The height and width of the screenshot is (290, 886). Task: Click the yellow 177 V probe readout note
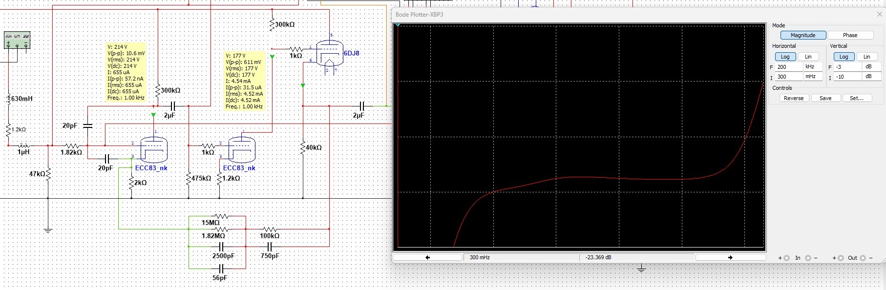[x=244, y=81]
